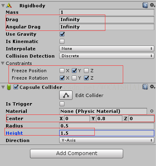Screen dimensions: 156x166
Task: Click the Freeze Rotation label
Action: 30,78
